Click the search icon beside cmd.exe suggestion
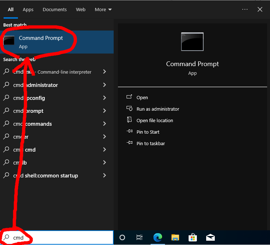The height and width of the screenshot is (245, 270). click(x=6, y=71)
